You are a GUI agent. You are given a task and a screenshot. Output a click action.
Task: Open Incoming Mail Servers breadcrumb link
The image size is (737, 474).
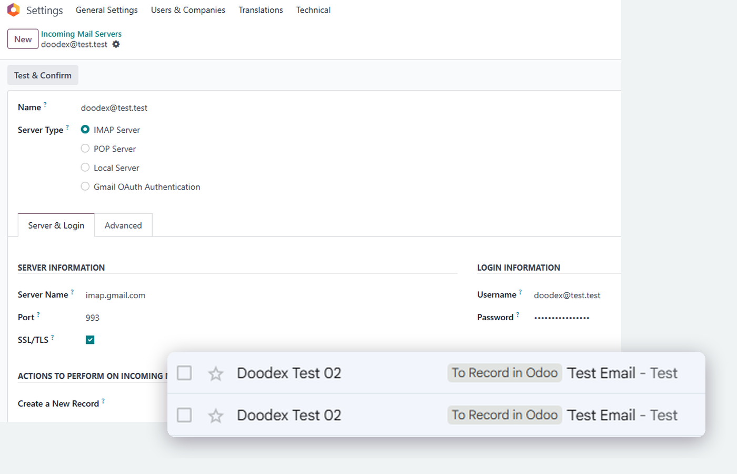tap(81, 34)
